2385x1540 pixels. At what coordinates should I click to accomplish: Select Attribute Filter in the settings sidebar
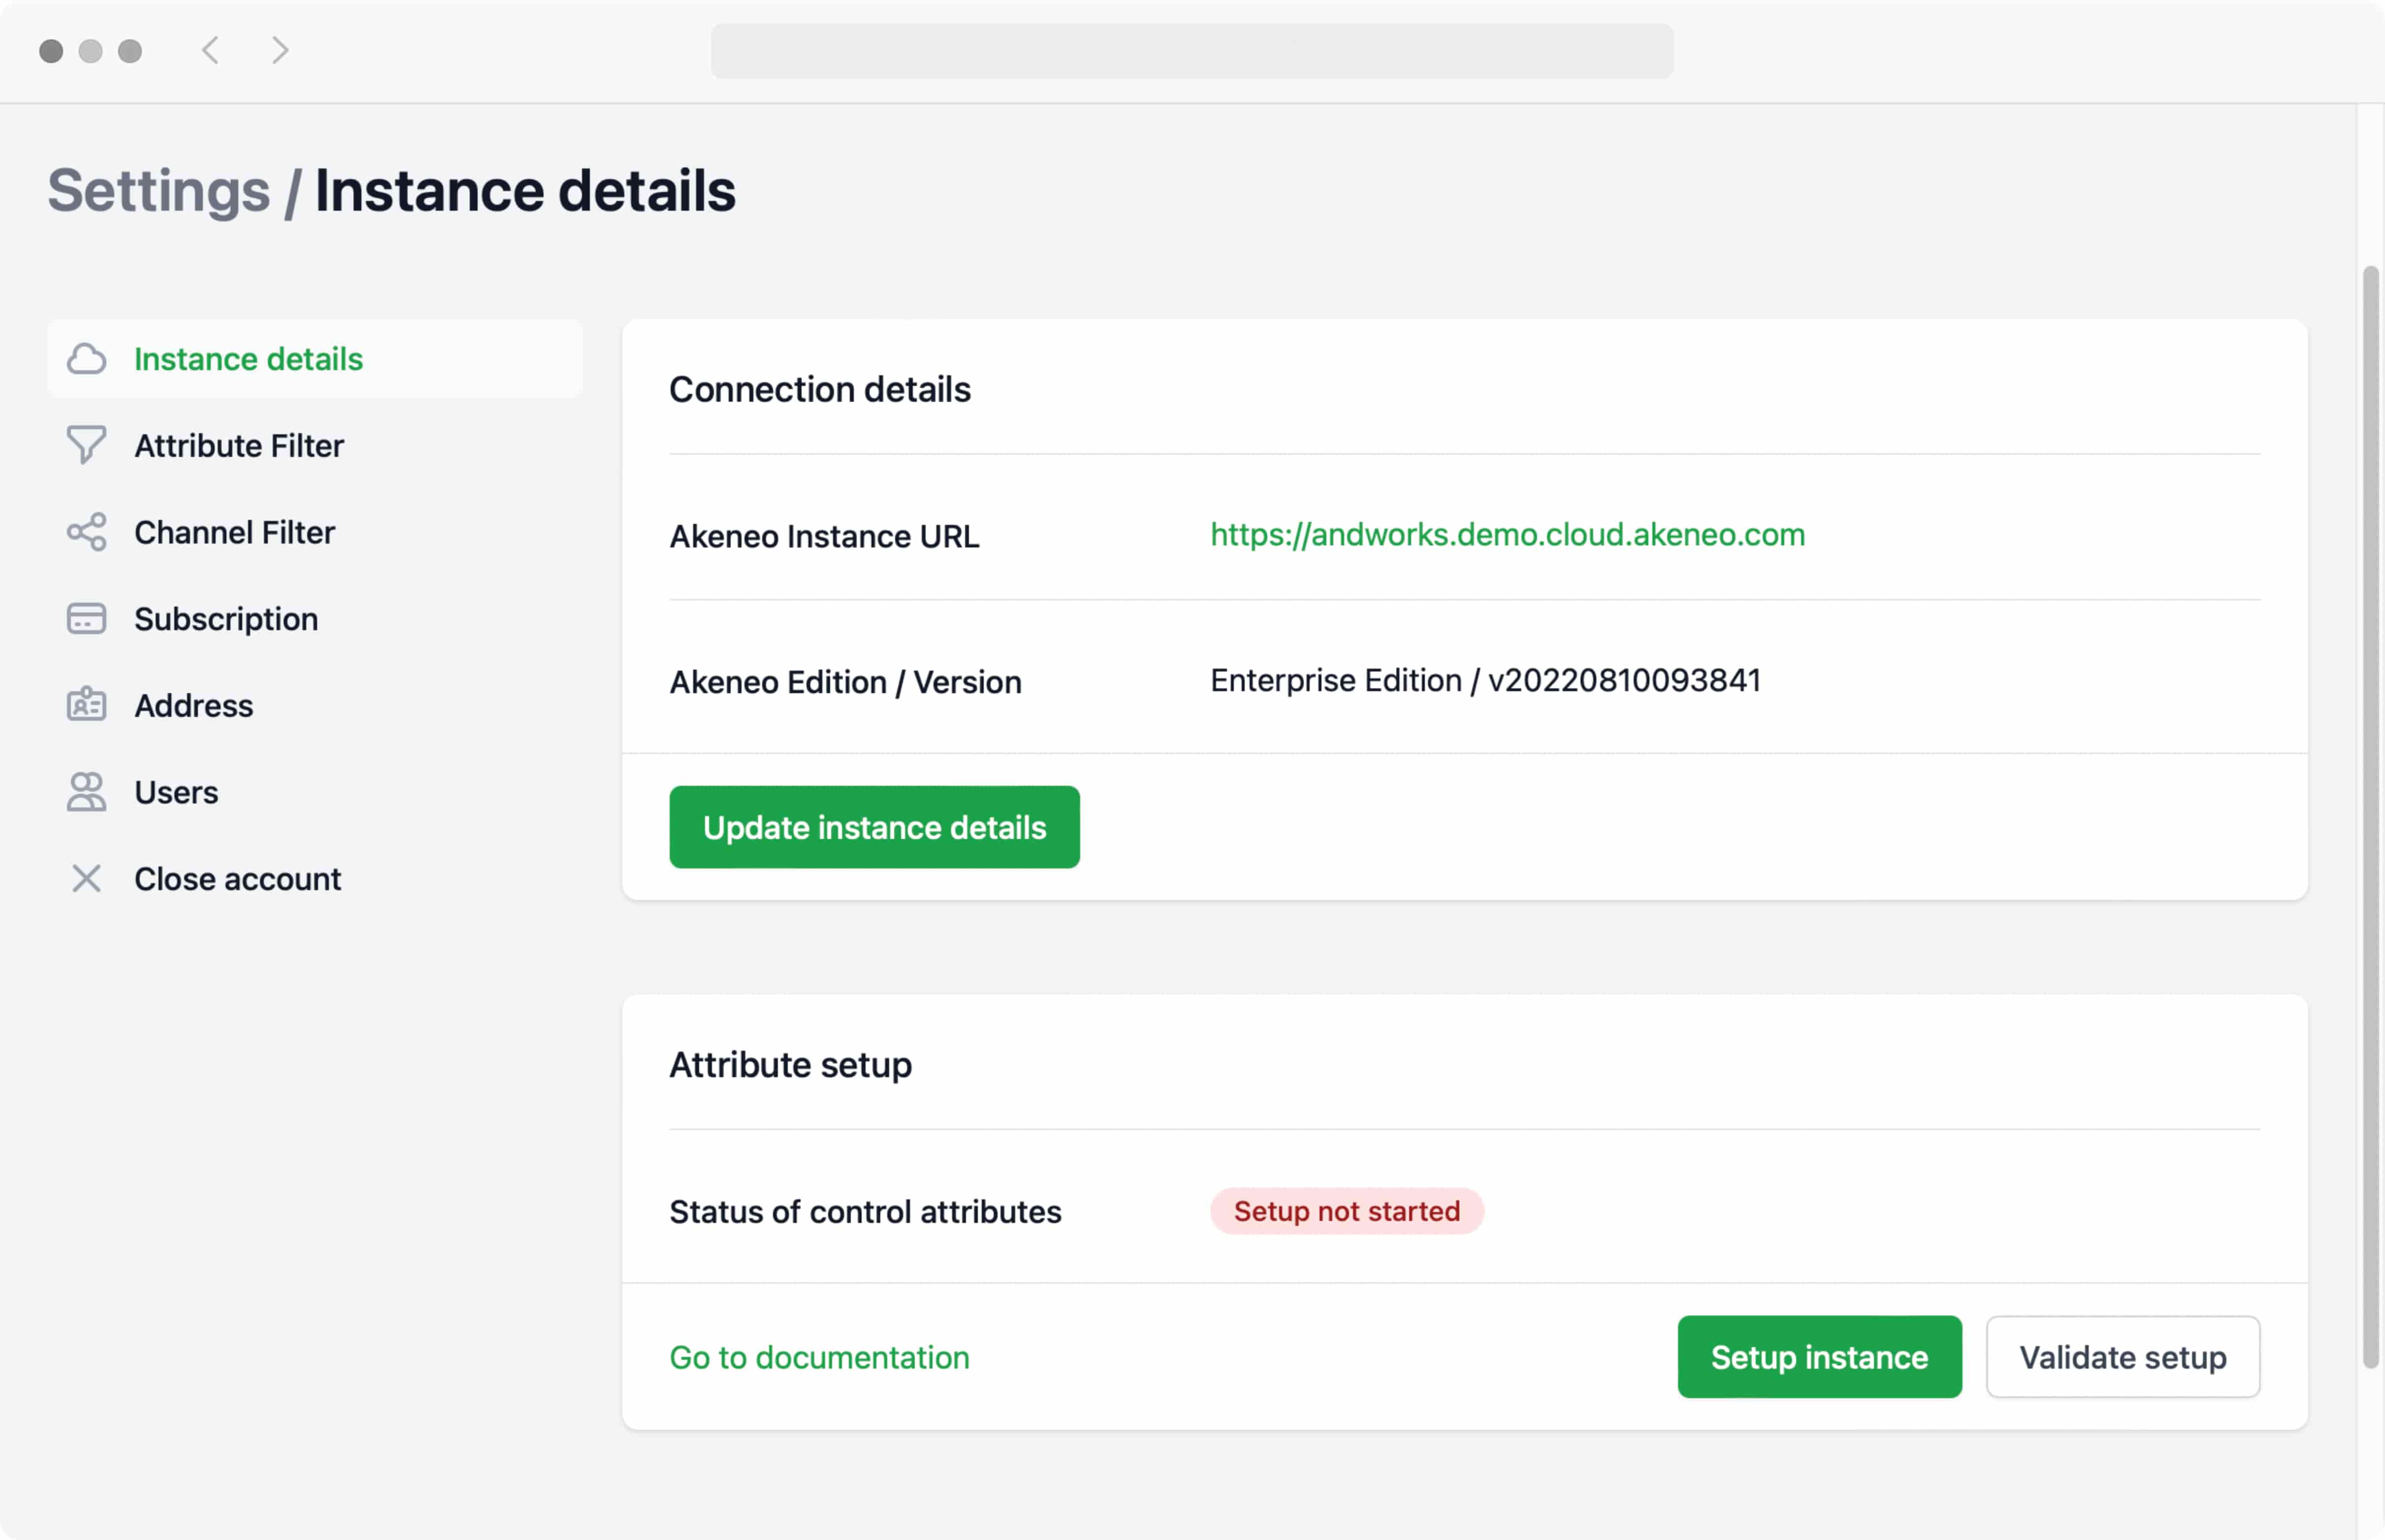tap(238, 445)
